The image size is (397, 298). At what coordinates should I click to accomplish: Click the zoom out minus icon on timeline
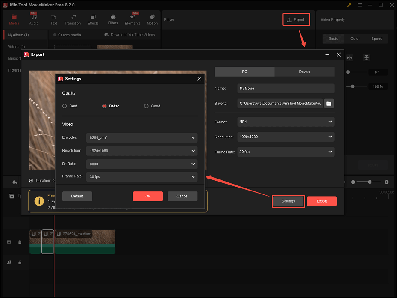353,182
